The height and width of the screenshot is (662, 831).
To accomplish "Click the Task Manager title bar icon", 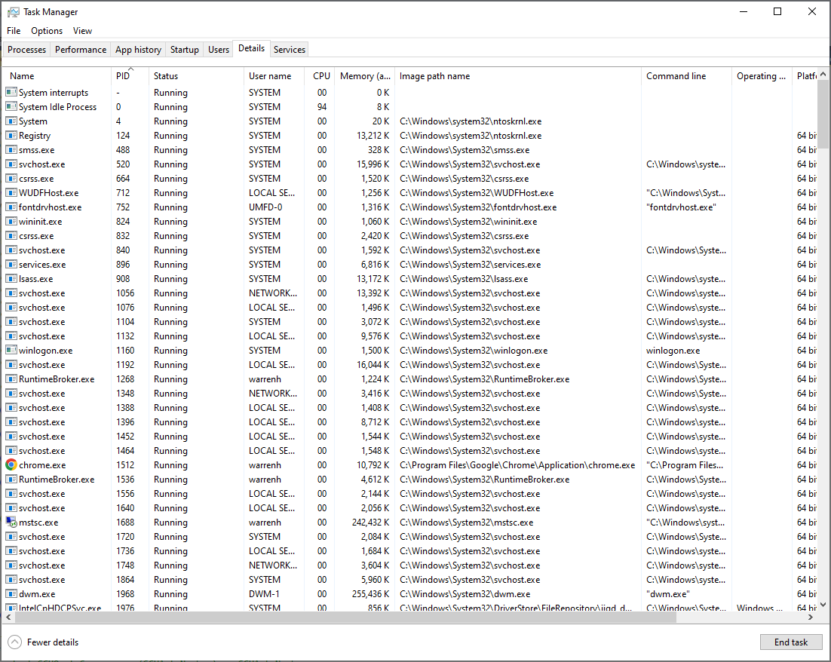I will tap(14, 11).
